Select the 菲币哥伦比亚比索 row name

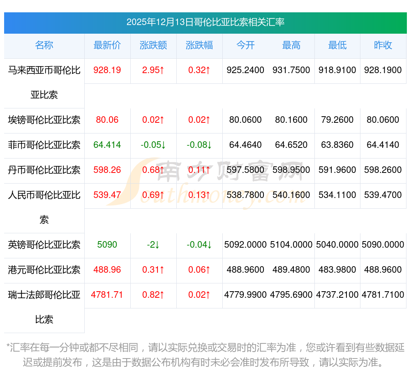[44, 145]
